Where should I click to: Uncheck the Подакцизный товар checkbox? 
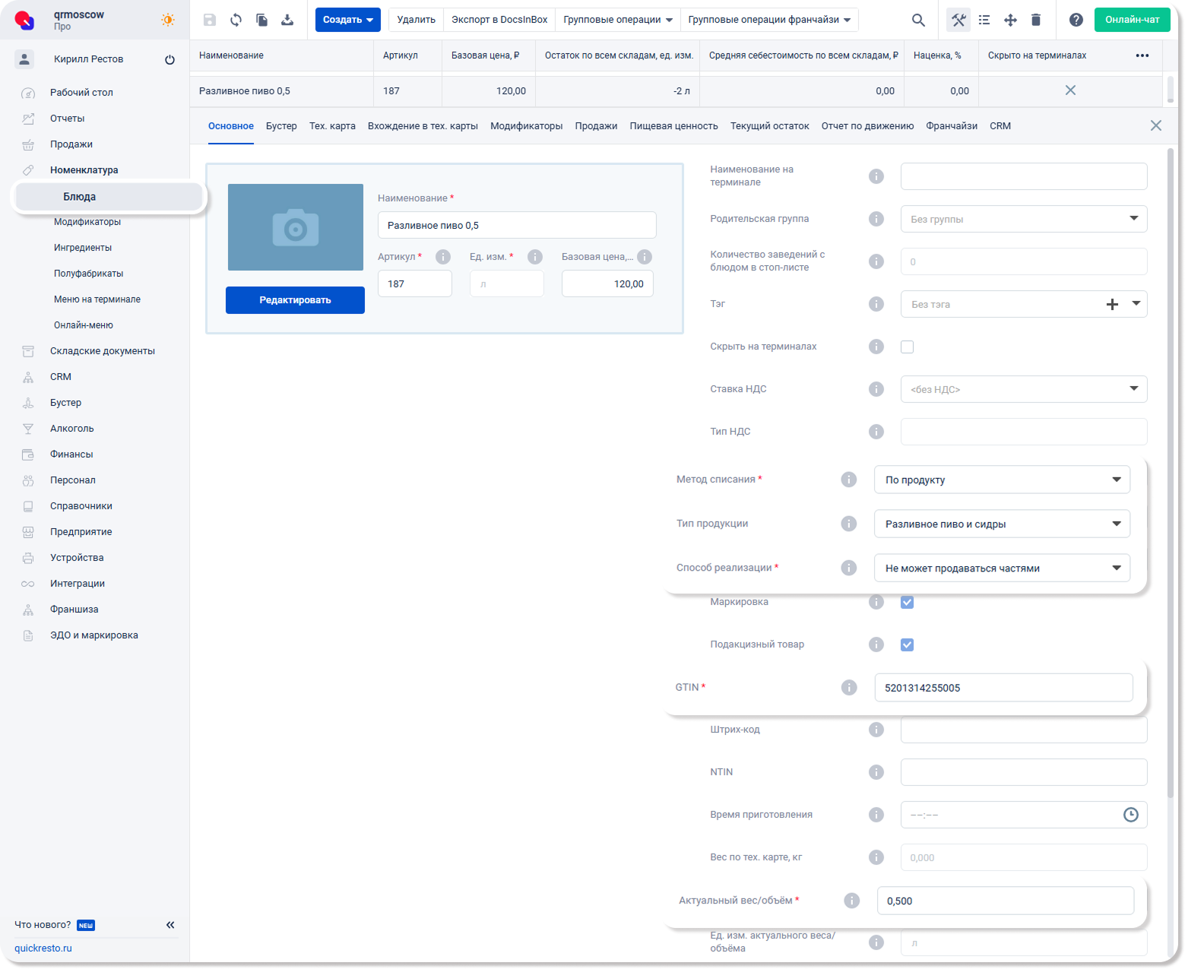(907, 644)
